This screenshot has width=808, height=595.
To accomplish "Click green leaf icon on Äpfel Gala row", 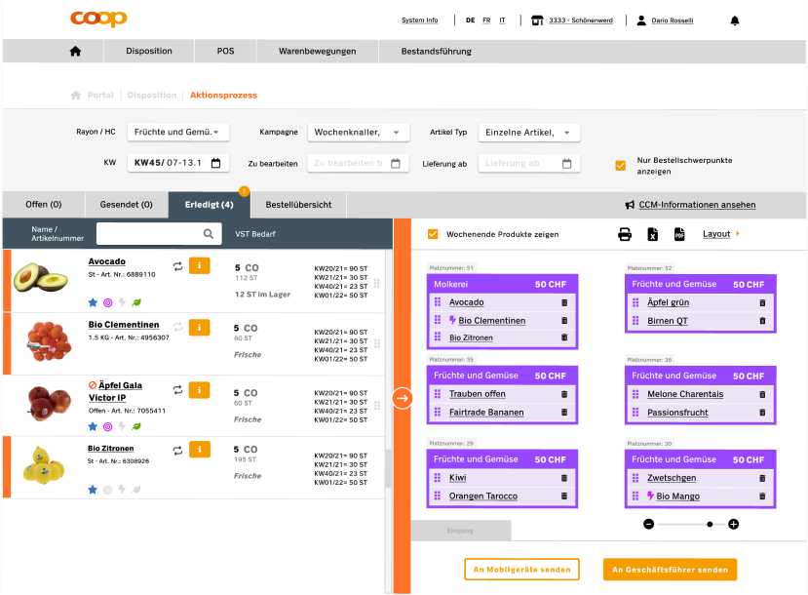I will point(136,426).
